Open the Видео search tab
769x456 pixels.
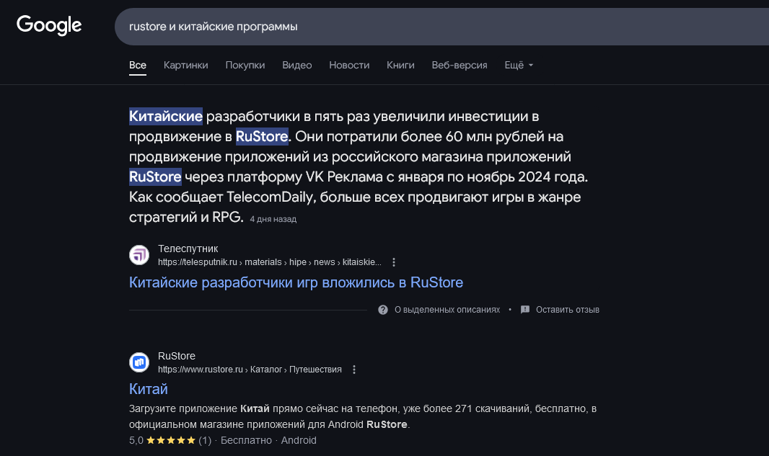click(x=296, y=65)
